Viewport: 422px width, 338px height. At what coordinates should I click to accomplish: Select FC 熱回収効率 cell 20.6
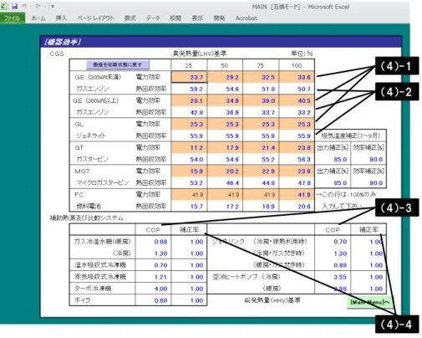[x=297, y=207]
